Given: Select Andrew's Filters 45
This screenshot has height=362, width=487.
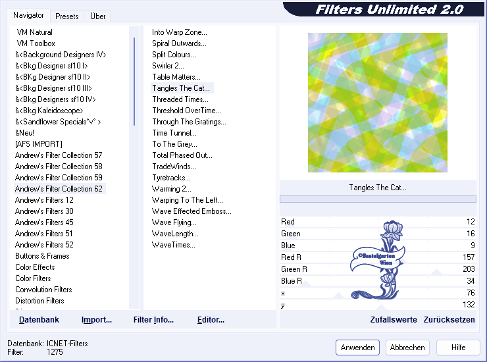Looking at the screenshot, I should point(44,222).
